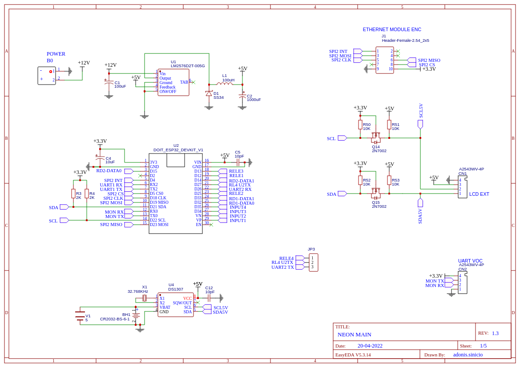This screenshot has height=368, width=520.
Task: Click the R50 10K resistor
Action: tap(360, 125)
